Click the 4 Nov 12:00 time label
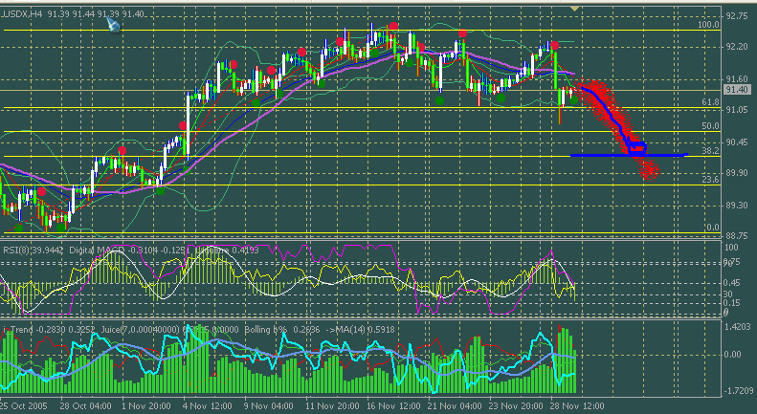 207,405
